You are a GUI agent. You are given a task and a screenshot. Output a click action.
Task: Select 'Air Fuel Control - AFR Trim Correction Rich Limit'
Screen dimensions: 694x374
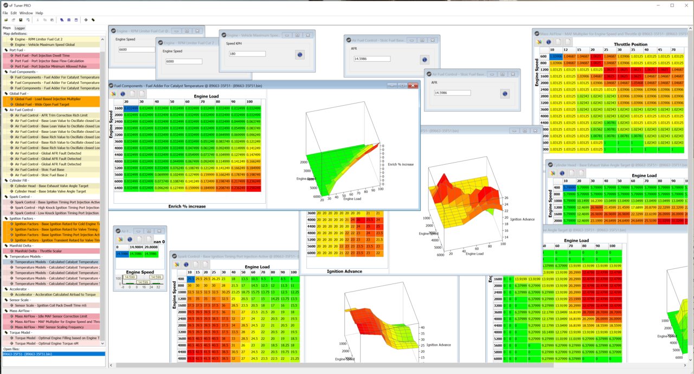point(52,115)
